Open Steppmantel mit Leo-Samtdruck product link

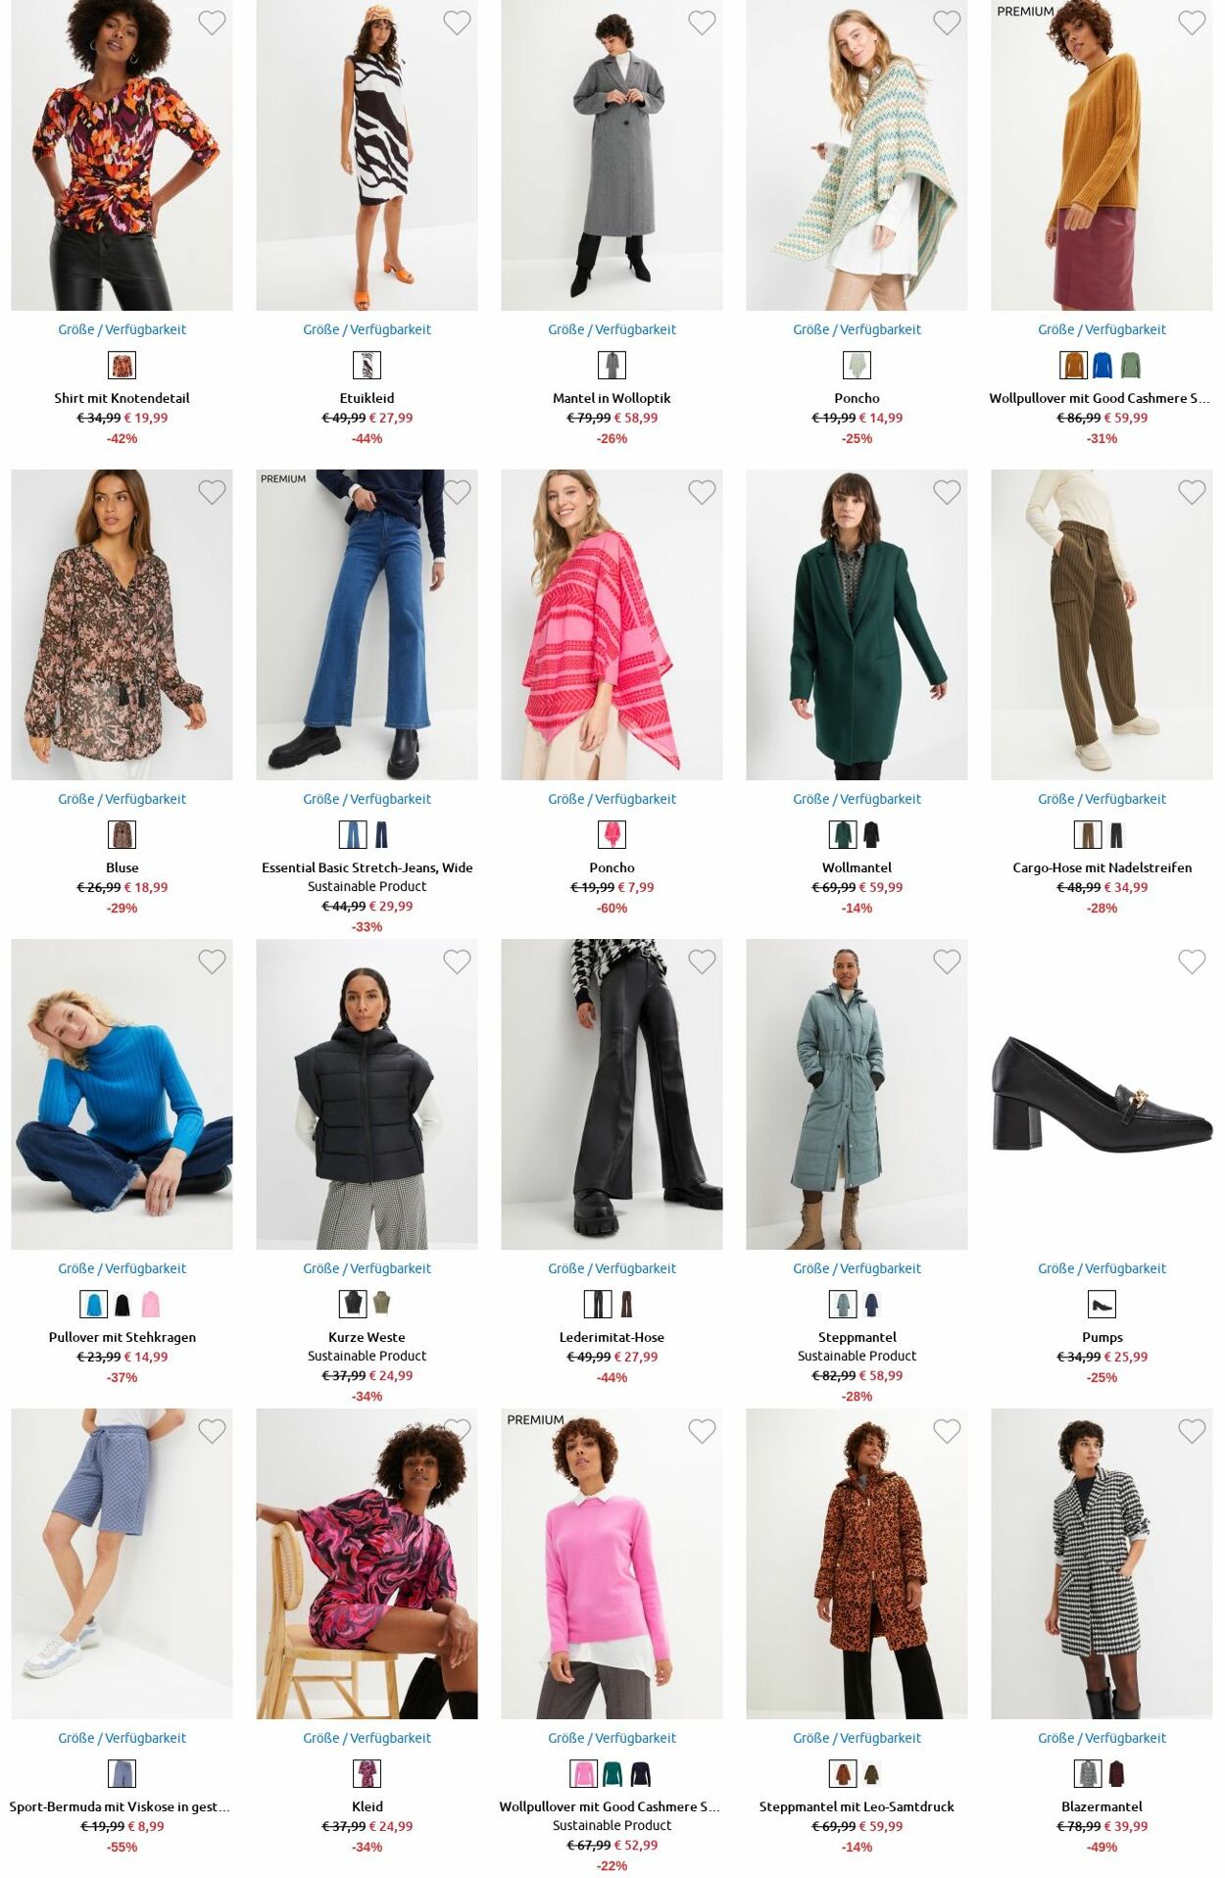(857, 1806)
